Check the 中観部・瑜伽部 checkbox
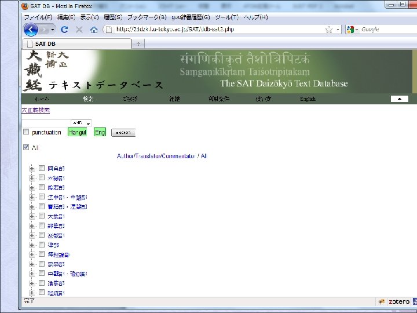 (42, 273)
